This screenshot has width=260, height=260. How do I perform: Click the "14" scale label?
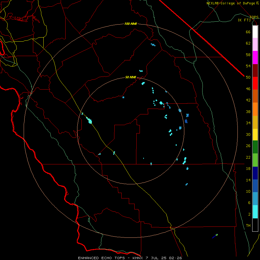[x=248, y=180]
